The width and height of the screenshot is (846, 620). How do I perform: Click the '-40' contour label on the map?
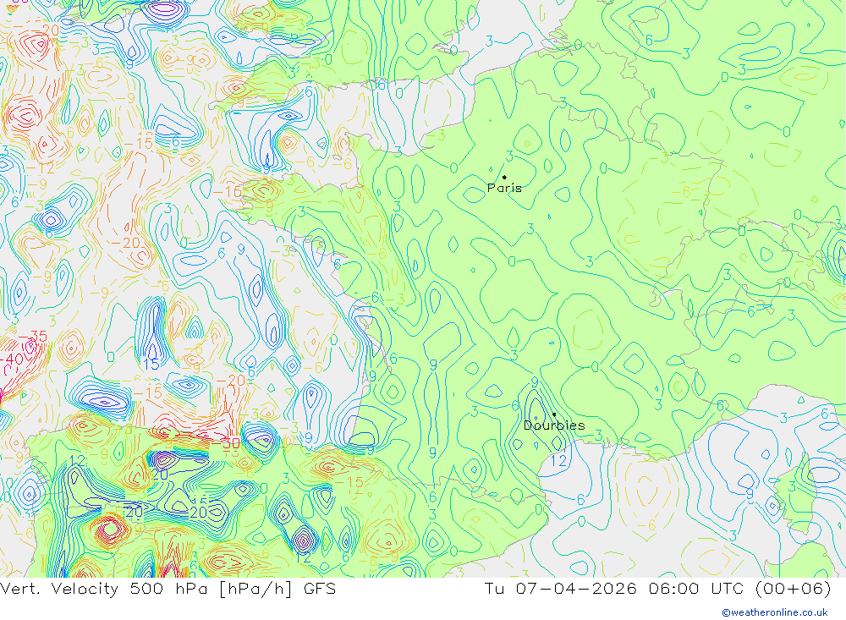coord(12,359)
